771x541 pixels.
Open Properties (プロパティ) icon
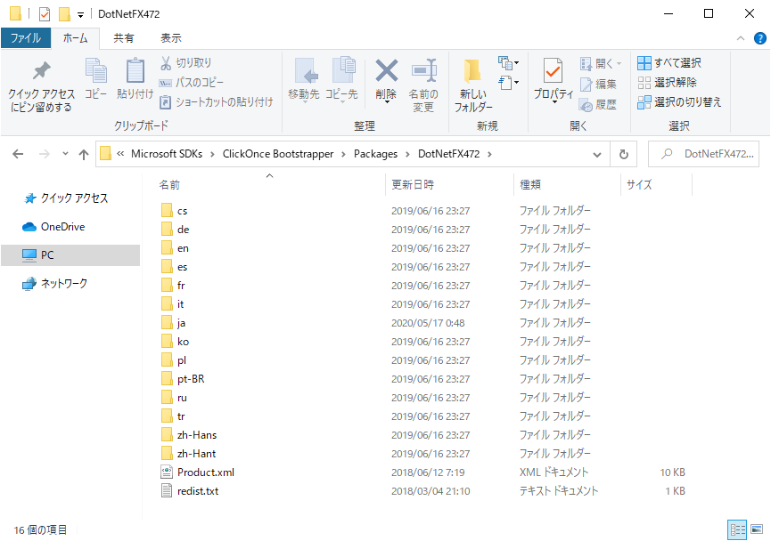point(554,71)
